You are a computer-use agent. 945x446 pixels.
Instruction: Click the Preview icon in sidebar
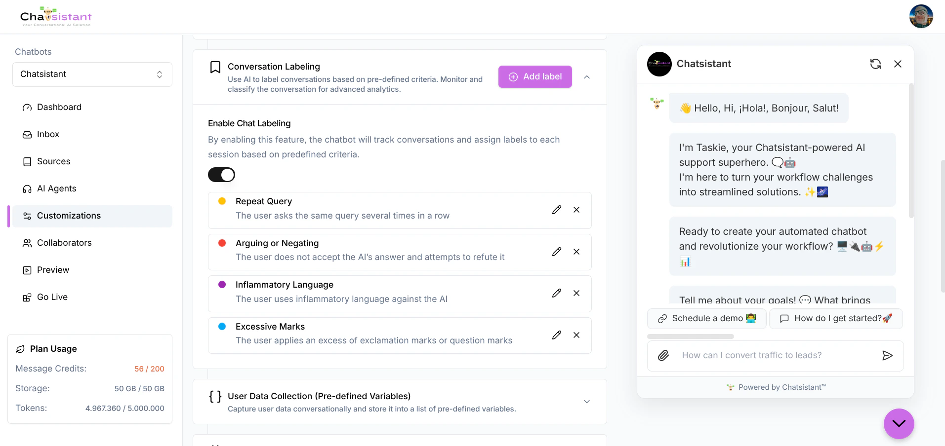(27, 270)
